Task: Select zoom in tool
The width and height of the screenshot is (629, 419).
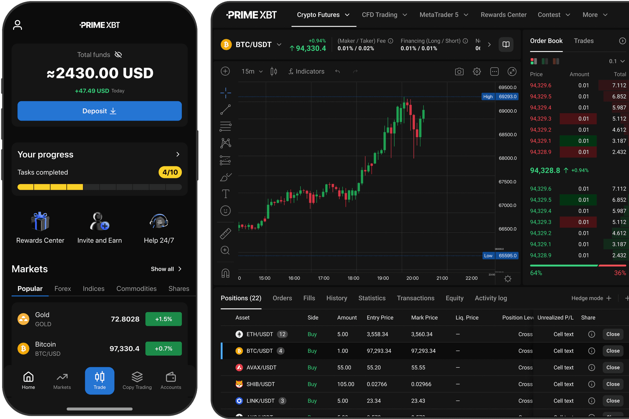Action: [x=225, y=250]
